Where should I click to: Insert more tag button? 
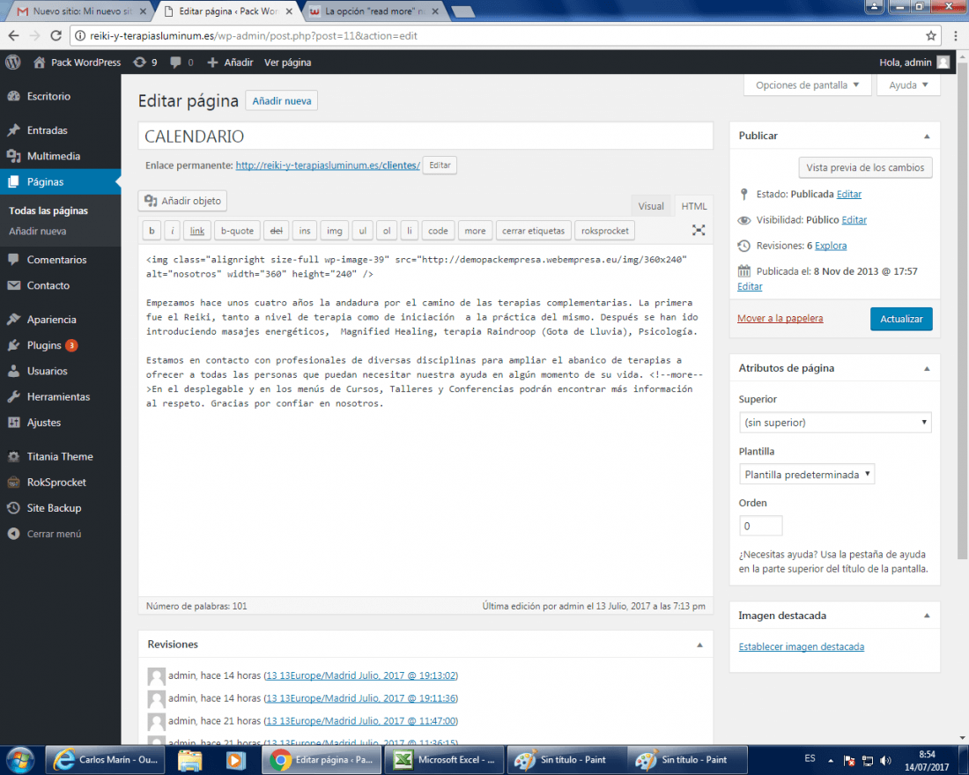coord(475,231)
